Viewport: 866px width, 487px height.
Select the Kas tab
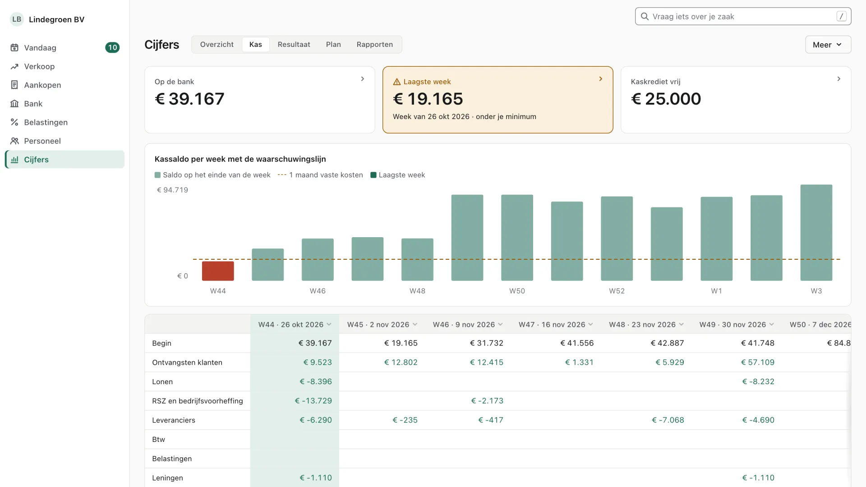pyautogui.click(x=256, y=45)
